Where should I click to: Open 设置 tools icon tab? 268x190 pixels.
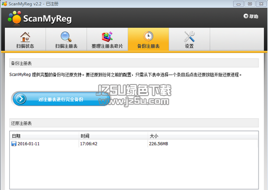(x=189, y=39)
